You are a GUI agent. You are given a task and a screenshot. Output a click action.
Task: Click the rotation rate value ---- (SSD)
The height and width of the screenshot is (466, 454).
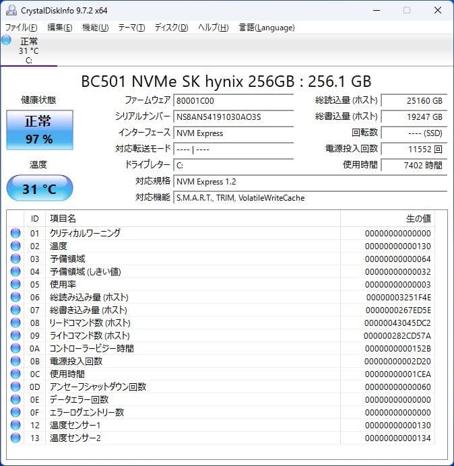point(414,133)
